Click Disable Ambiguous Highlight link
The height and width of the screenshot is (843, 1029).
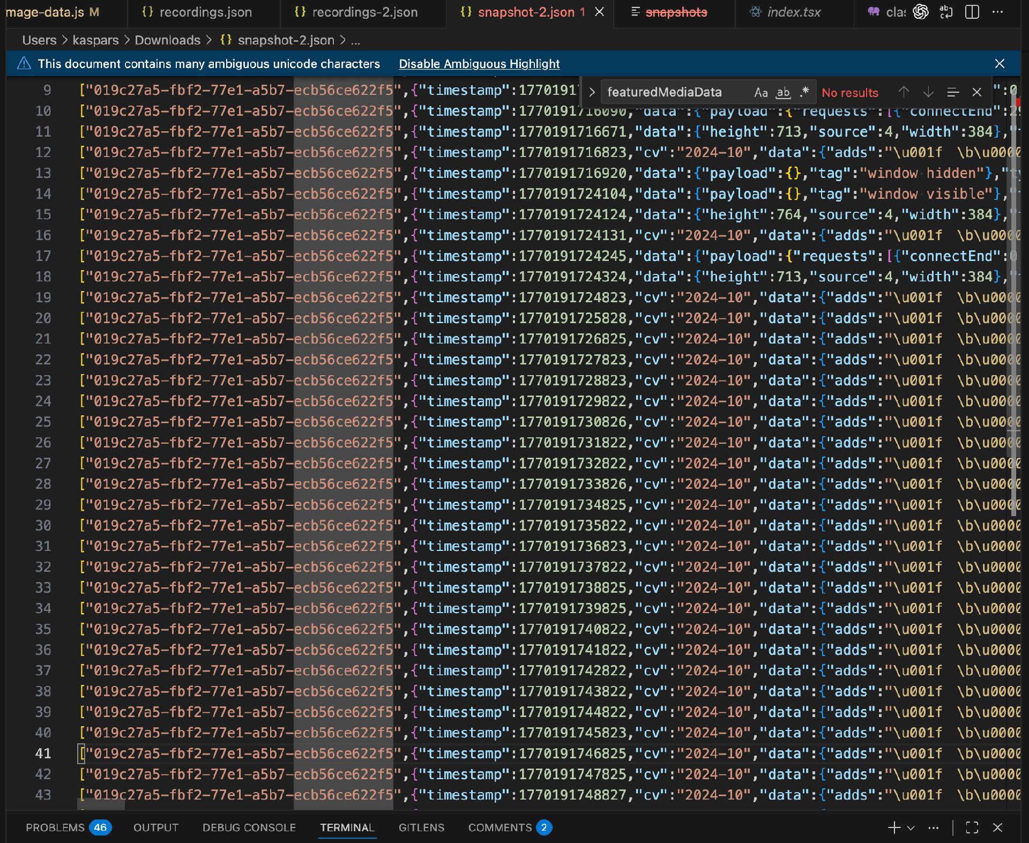point(479,64)
